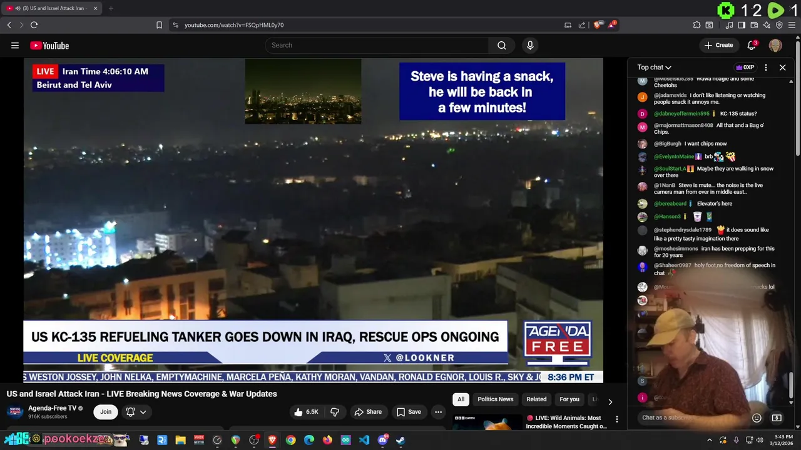Click the share page icon in address bar
The width and height of the screenshot is (801, 450).
[x=582, y=25]
